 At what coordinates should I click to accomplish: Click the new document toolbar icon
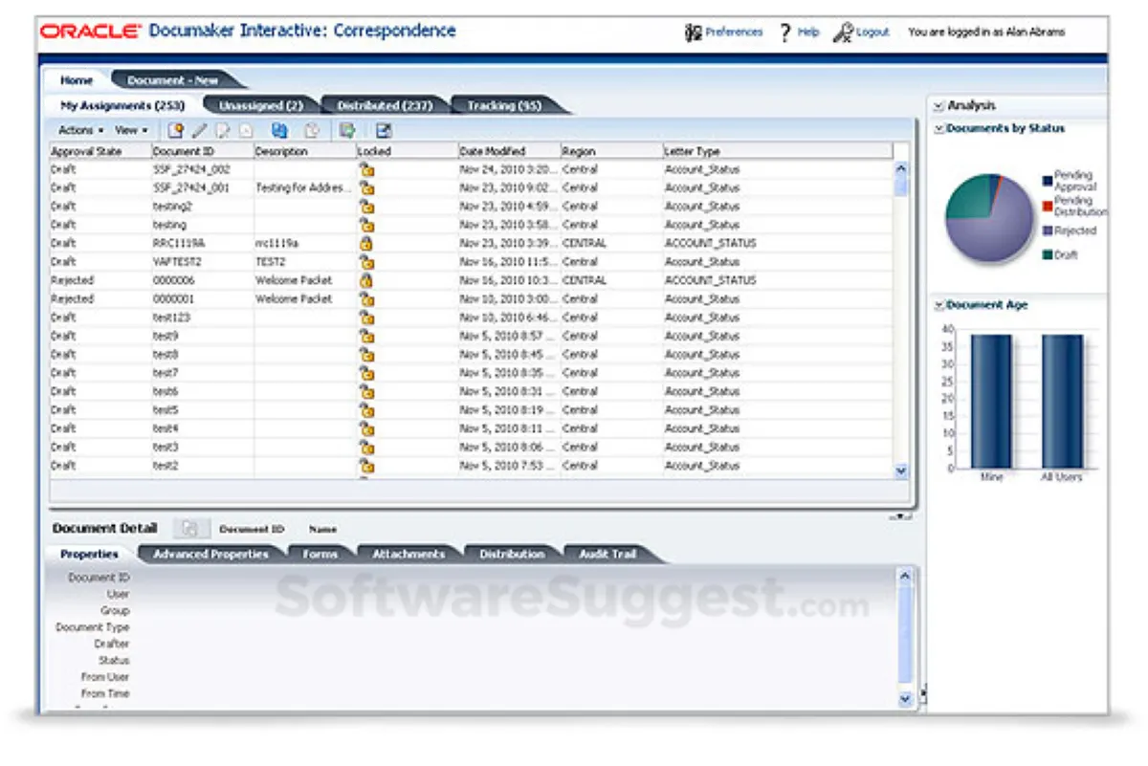tap(175, 131)
